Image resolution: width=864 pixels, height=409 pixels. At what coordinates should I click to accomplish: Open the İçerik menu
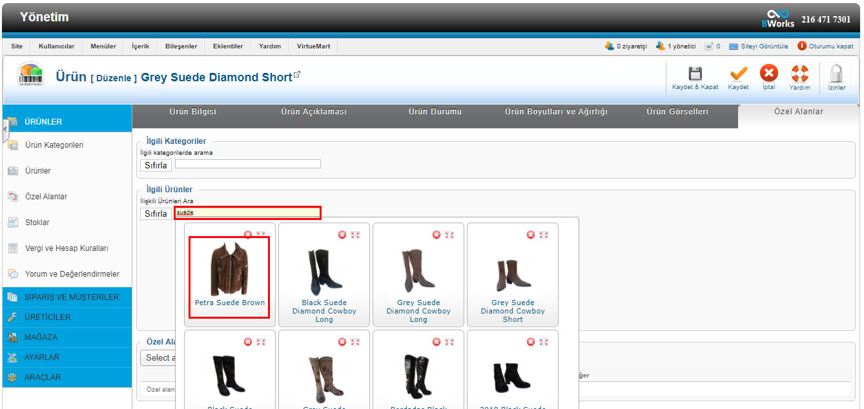point(141,46)
